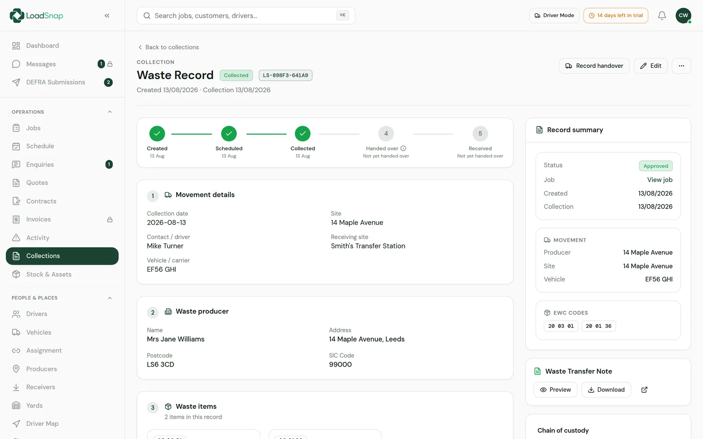This screenshot has height=439, width=703.
Task: Click View job link
Action: [x=660, y=180]
